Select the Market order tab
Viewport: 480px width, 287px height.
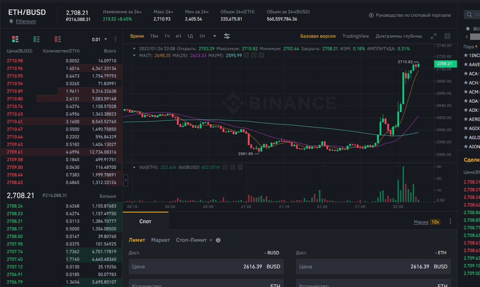pyautogui.click(x=160, y=240)
